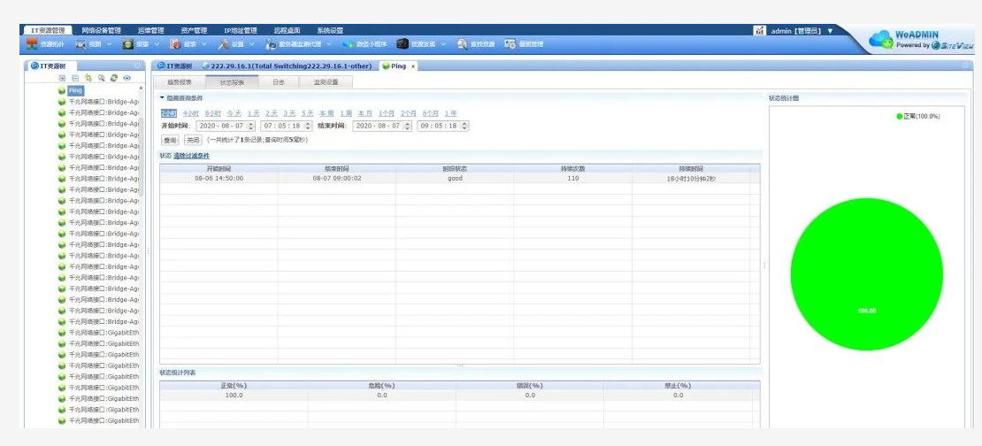Click the collapse-all minus icon above resource tree

75,78
